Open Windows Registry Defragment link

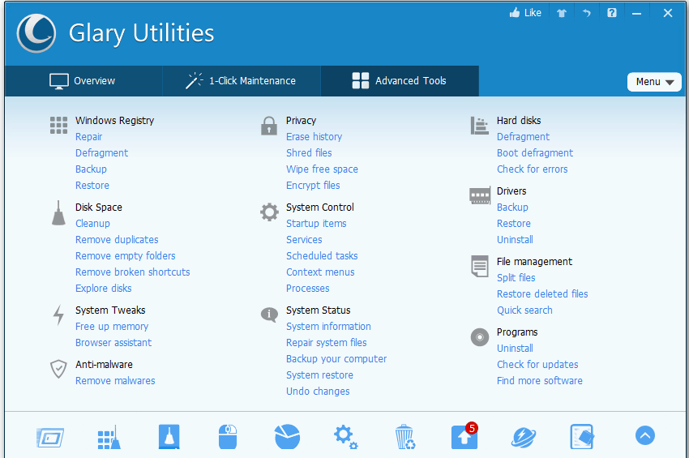101,153
